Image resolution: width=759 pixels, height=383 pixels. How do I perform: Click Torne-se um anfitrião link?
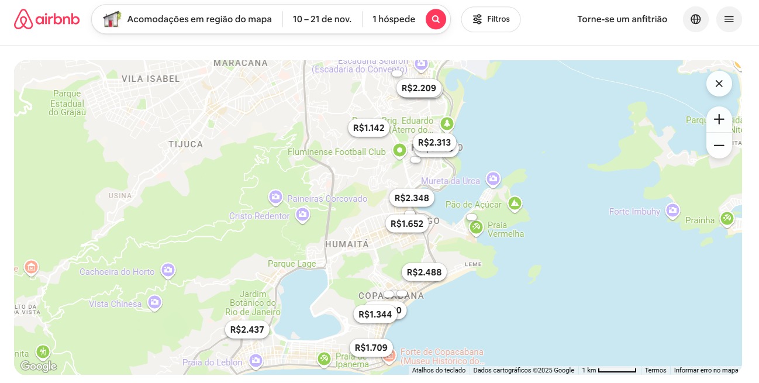622,19
